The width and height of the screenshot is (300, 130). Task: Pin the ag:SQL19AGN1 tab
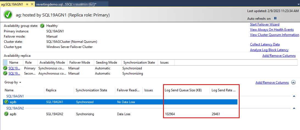(27, 4)
